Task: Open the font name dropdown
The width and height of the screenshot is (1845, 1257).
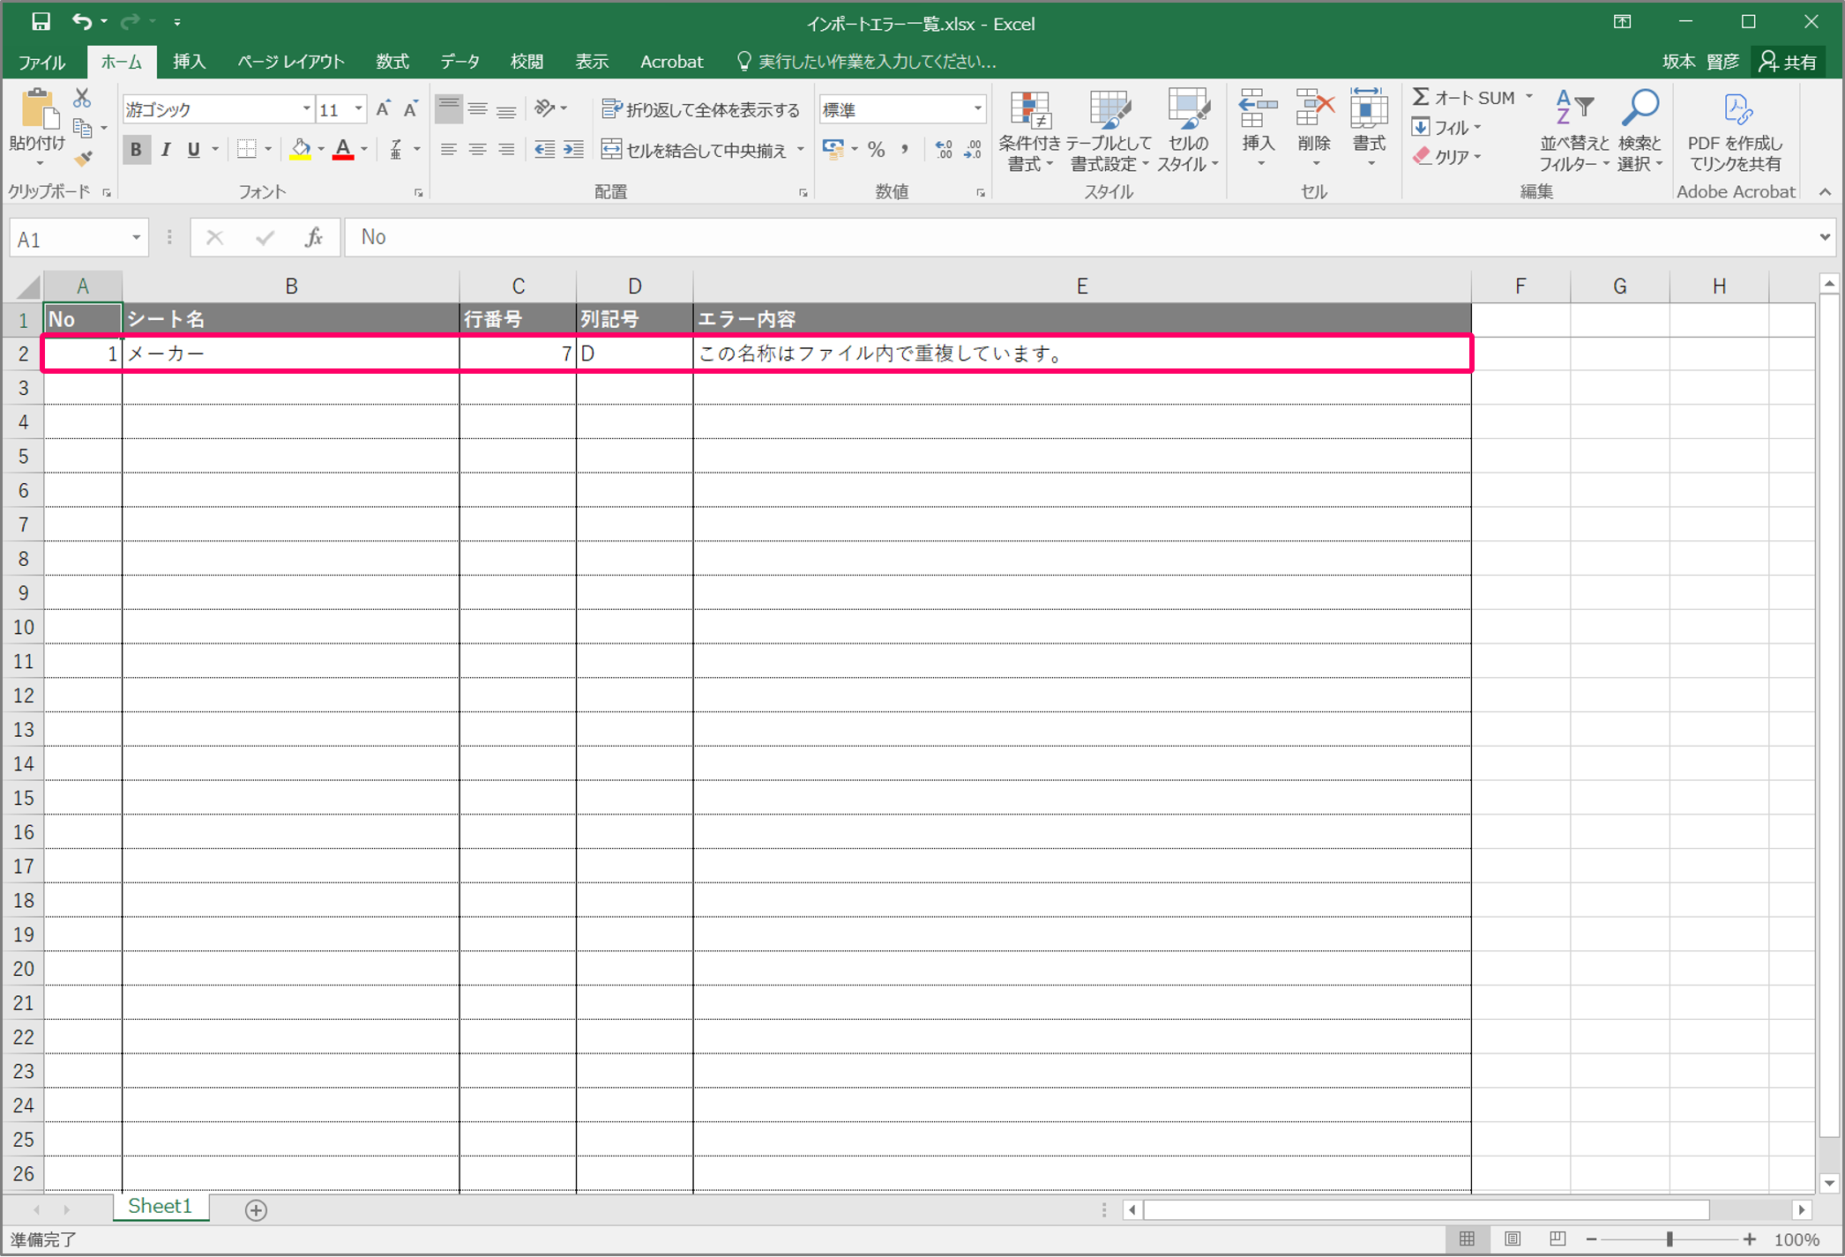Action: pos(306,109)
